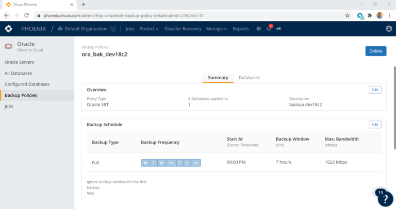Click the page vertical scrollbar

point(394,103)
